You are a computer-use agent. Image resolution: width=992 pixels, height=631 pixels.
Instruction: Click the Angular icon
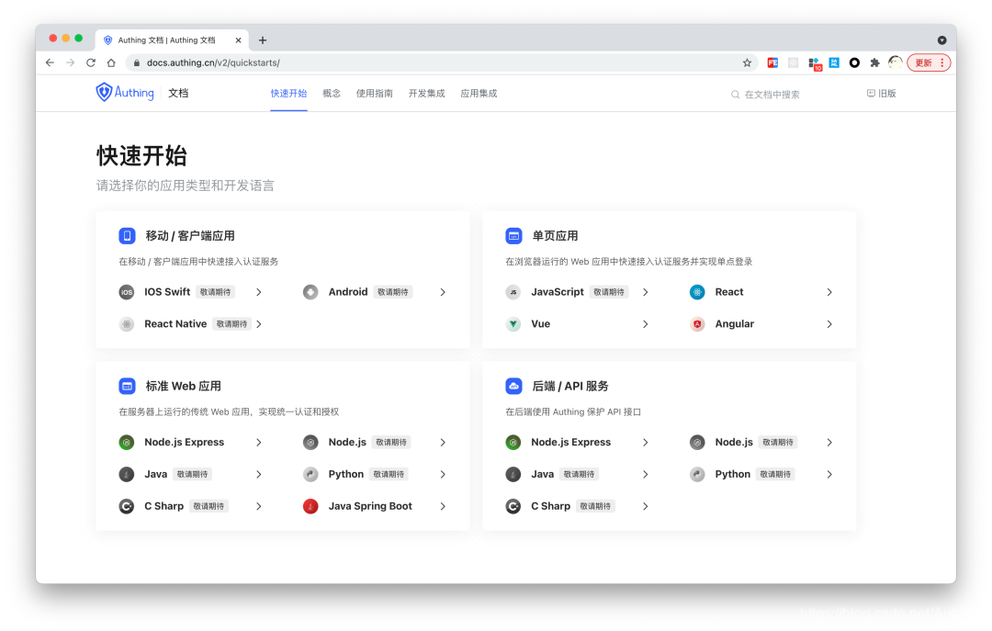click(697, 323)
